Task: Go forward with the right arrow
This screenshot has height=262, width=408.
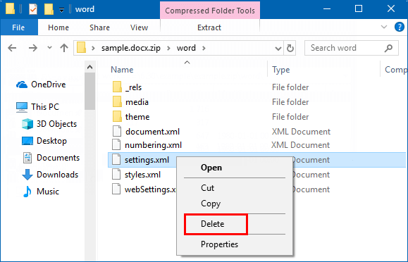Action: click(x=33, y=48)
